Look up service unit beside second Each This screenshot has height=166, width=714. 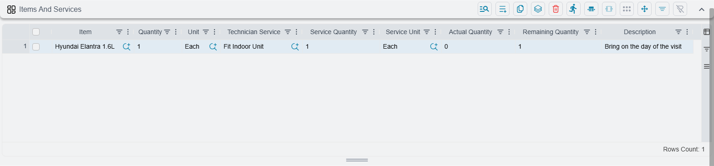tap(434, 46)
